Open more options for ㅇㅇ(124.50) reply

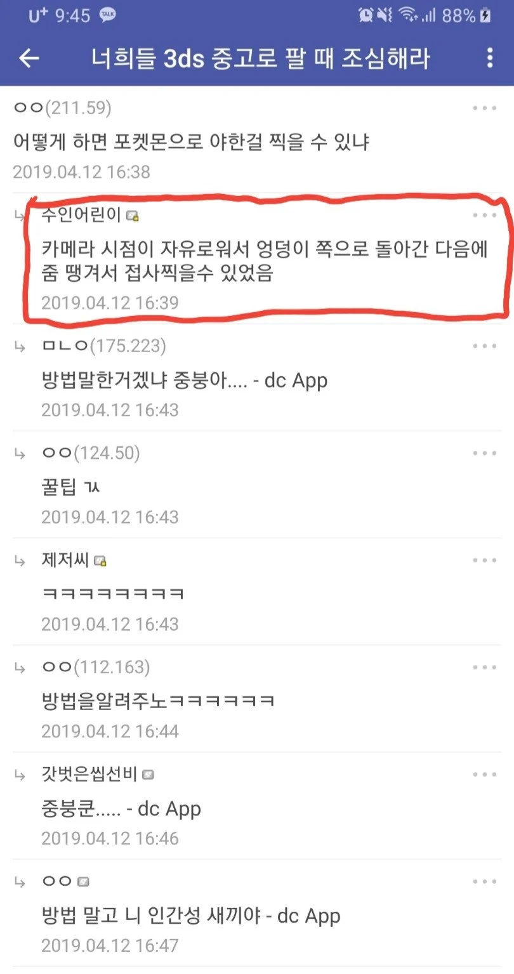click(x=485, y=453)
